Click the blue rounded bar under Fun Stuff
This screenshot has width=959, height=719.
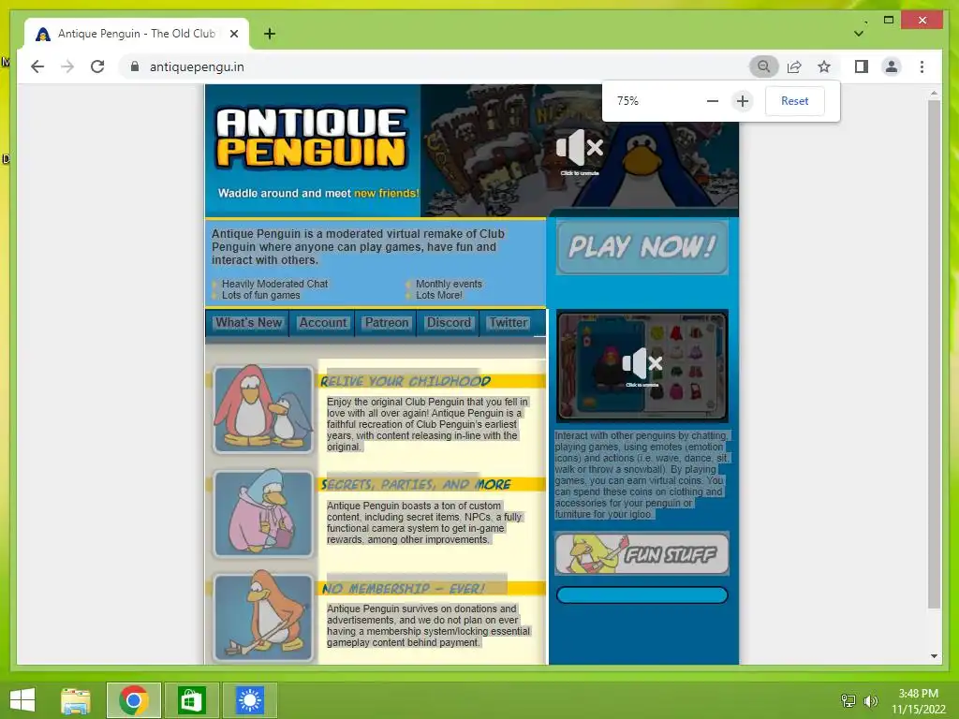coord(642,594)
